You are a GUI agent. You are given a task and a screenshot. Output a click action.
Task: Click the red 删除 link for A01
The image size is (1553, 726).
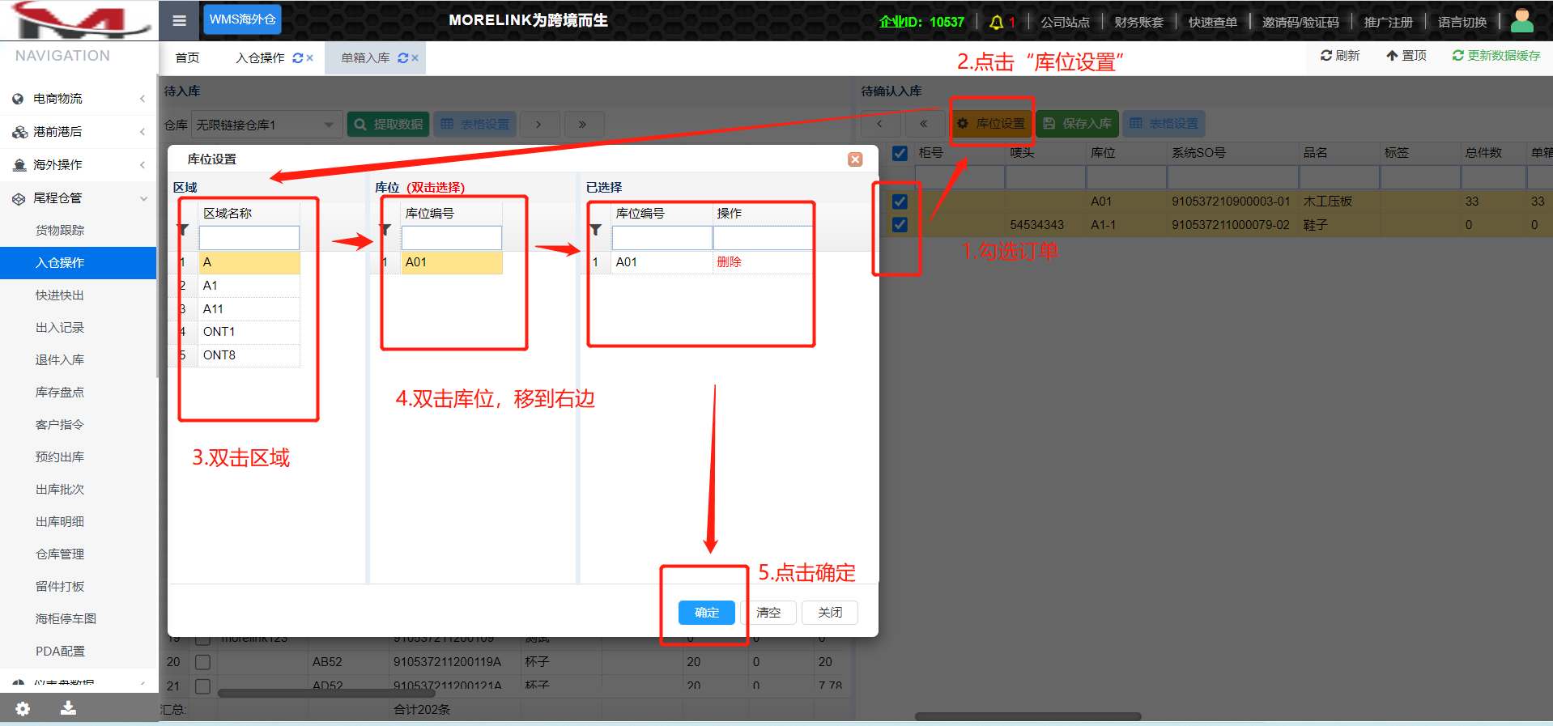tap(729, 262)
